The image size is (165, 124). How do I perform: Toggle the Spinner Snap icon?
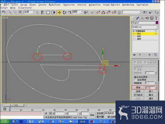(114, 12)
